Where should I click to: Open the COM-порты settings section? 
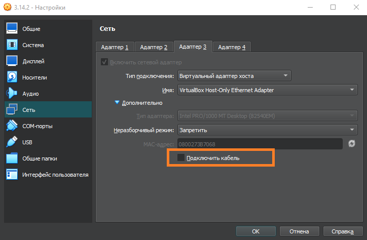click(x=48, y=126)
